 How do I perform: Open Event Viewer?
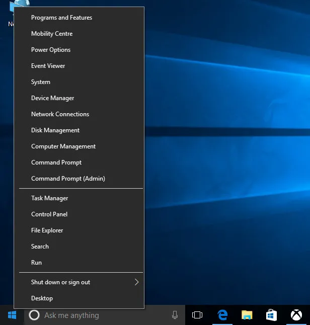(48, 66)
